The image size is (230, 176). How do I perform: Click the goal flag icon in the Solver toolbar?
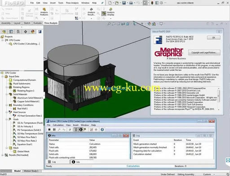tap(85, 129)
